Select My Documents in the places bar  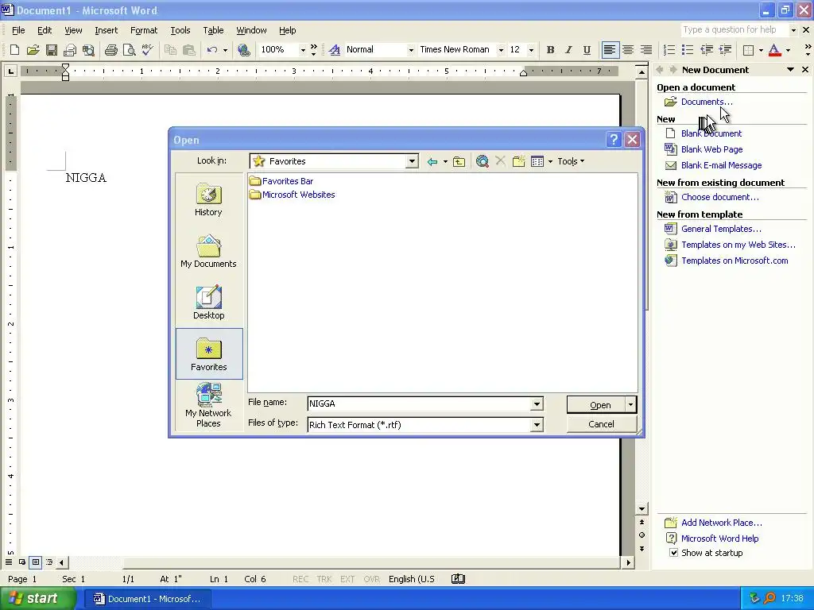(x=209, y=251)
